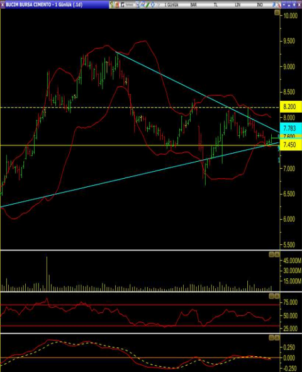Select the green line drawing tool
The image size is (302, 372).
pos(147,4)
